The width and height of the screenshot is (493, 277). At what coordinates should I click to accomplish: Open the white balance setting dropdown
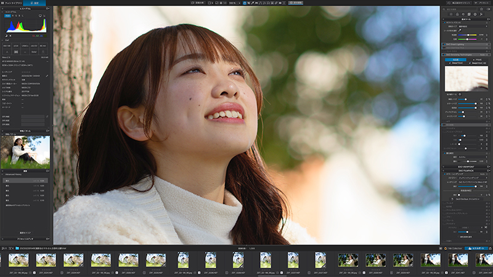tap(473, 26)
